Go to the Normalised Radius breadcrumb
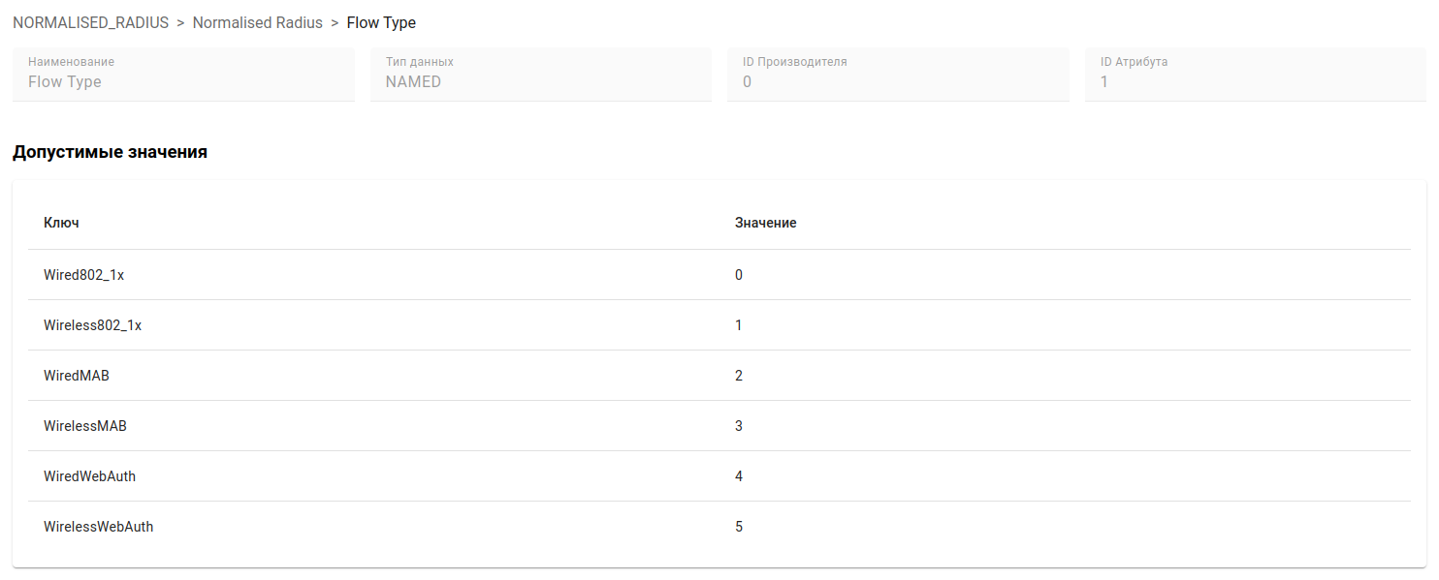Image resolution: width=1439 pixels, height=580 pixels. click(x=257, y=22)
